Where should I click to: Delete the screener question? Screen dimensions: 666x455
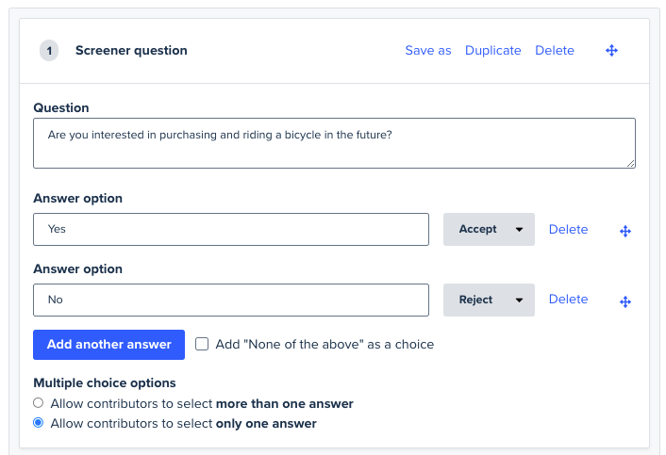(x=555, y=51)
